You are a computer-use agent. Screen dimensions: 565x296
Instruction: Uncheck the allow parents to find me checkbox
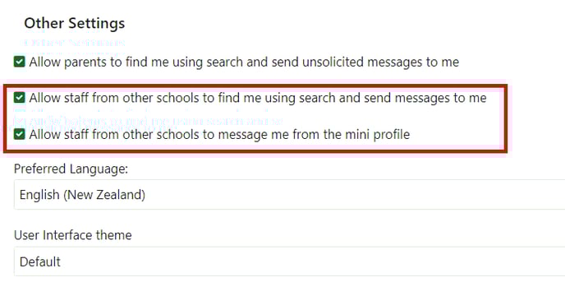[20, 62]
